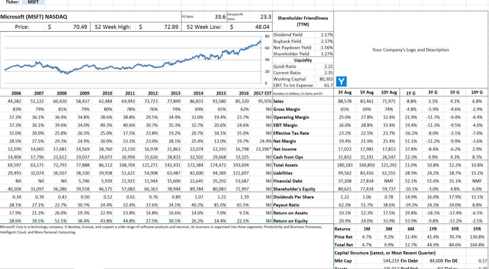Select the Mkt Cap value 544,219
489x269 pixels.
391,261
